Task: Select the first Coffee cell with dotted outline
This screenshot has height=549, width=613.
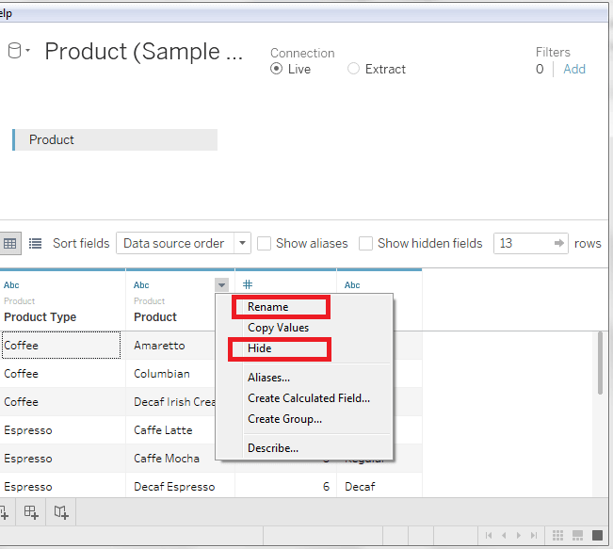Action: [61, 346]
